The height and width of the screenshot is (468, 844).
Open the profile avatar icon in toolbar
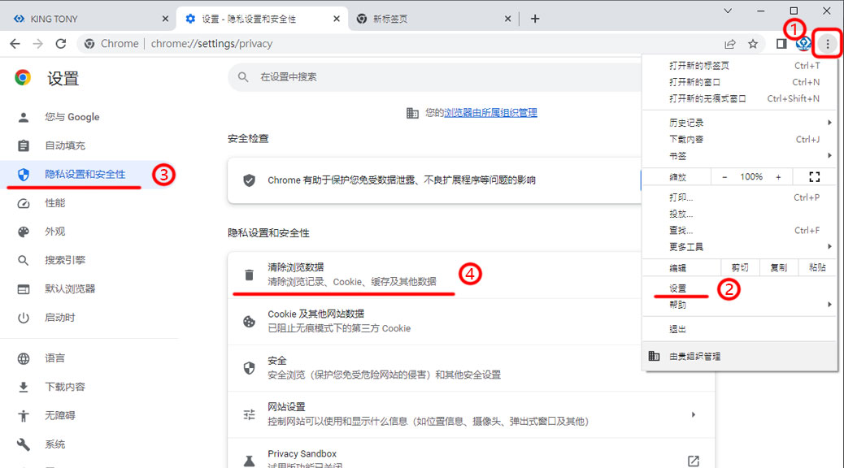803,44
